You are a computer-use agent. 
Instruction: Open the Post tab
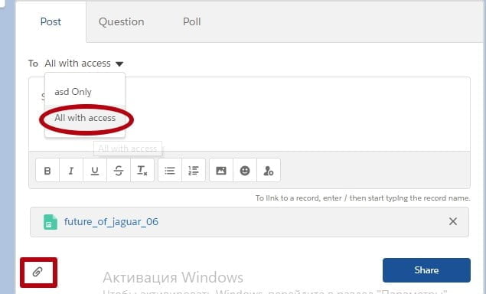point(51,21)
